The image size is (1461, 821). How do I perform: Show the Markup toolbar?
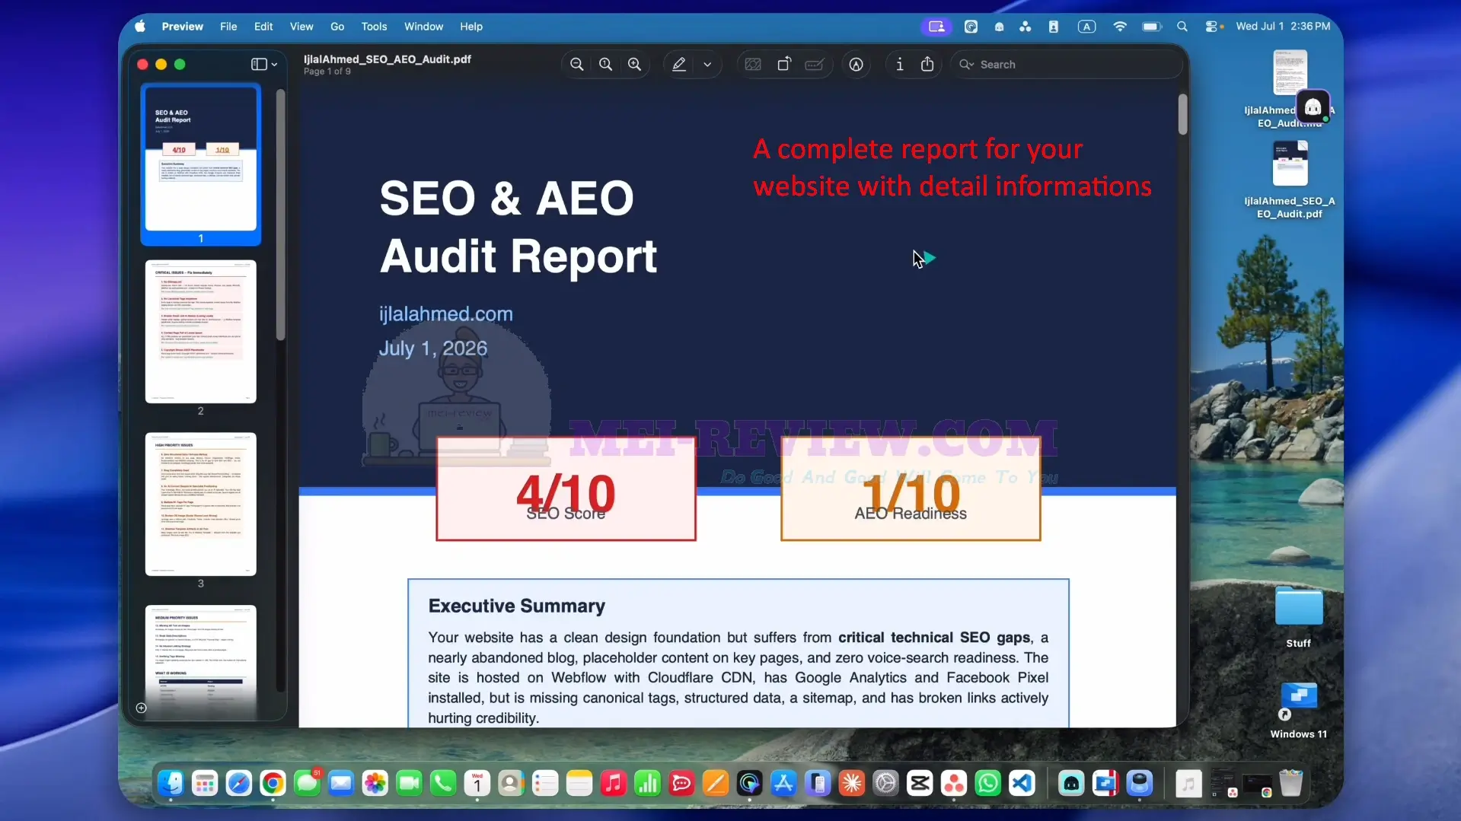tap(857, 65)
